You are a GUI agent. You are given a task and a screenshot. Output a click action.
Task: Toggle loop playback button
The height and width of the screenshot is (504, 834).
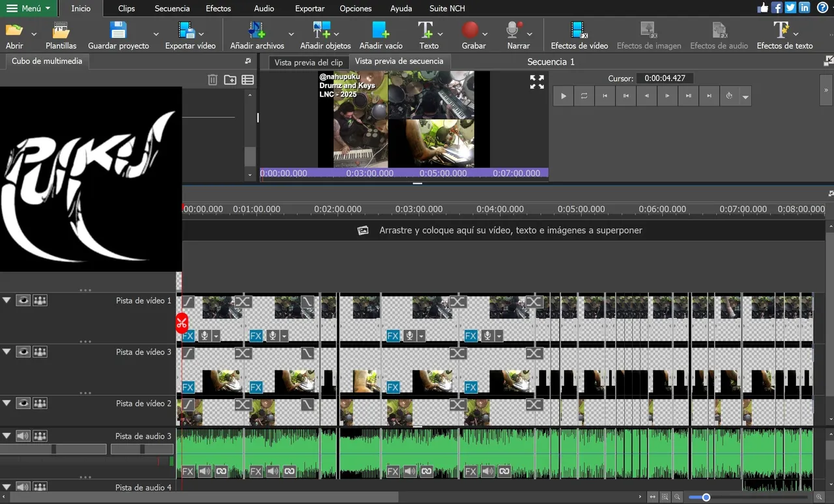coord(584,96)
